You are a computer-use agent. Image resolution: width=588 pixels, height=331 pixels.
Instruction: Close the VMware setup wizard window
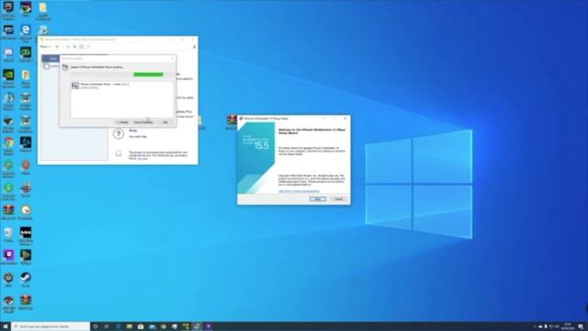(345, 119)
